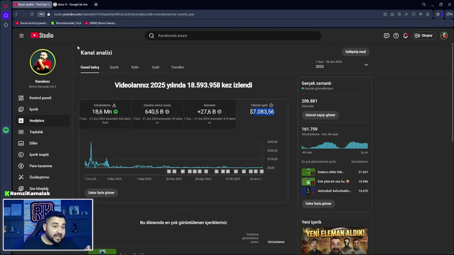Switch to the Kitle tab

[135, 67]
